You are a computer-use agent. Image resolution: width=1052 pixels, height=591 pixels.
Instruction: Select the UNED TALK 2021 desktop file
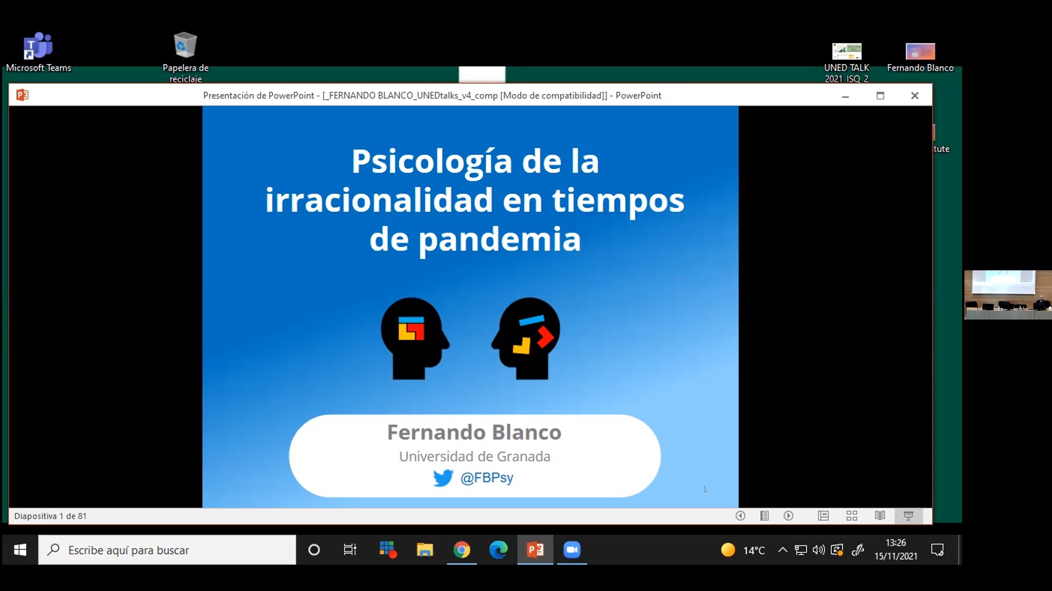click(x=847, y=61)
